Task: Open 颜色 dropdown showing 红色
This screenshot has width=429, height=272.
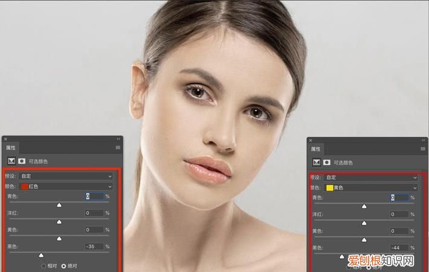Action: coord(66,187)
